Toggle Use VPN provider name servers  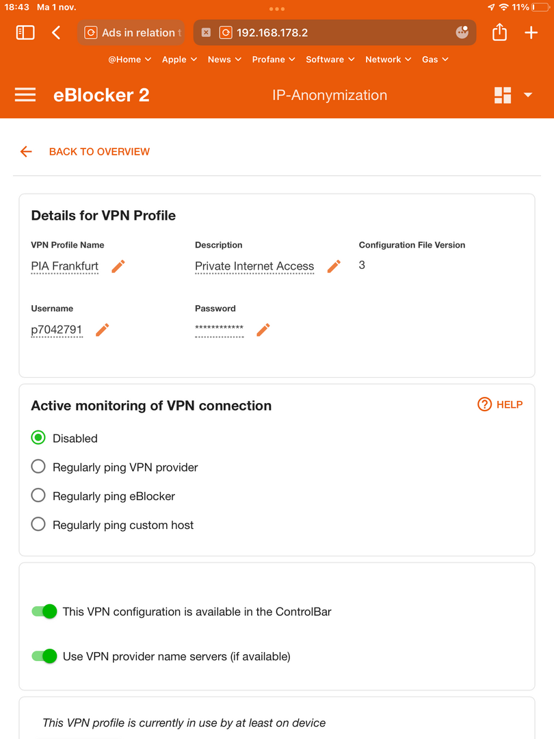pyautogui.click(x=44, y=656)
